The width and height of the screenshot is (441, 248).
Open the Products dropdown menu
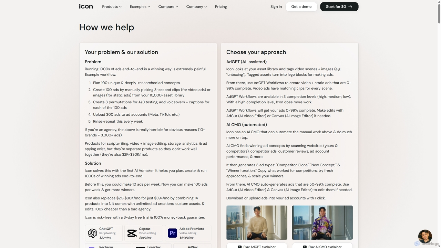pyautogui.click(x=112, y=7)
